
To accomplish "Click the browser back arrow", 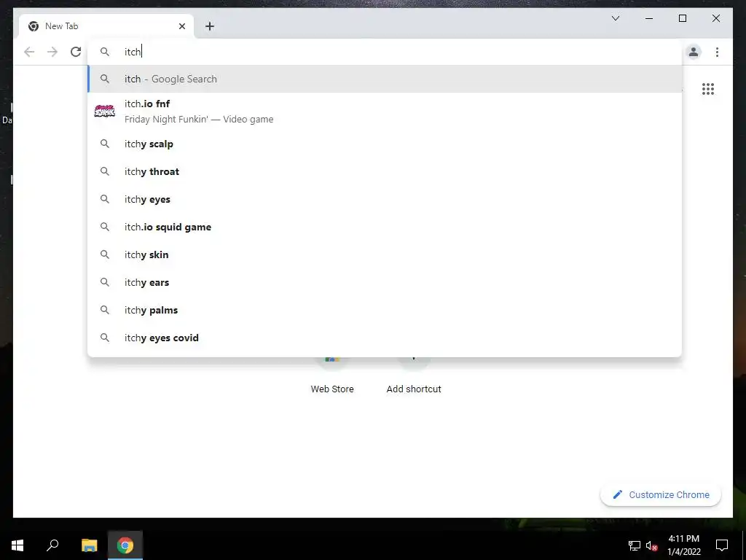I will tap(29, 52).
